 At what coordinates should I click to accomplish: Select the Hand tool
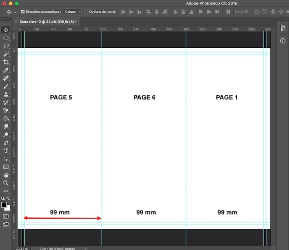click(6, 175)
